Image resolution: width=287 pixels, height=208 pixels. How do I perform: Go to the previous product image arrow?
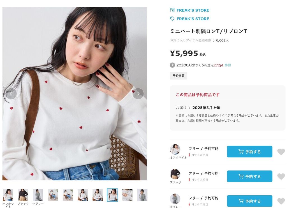pos(11,94)
